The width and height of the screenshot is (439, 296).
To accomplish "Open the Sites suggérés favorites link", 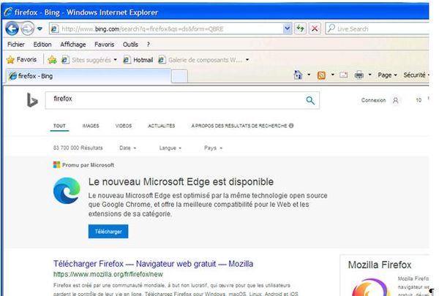I will pyautogui.click(x=86, y=60).
